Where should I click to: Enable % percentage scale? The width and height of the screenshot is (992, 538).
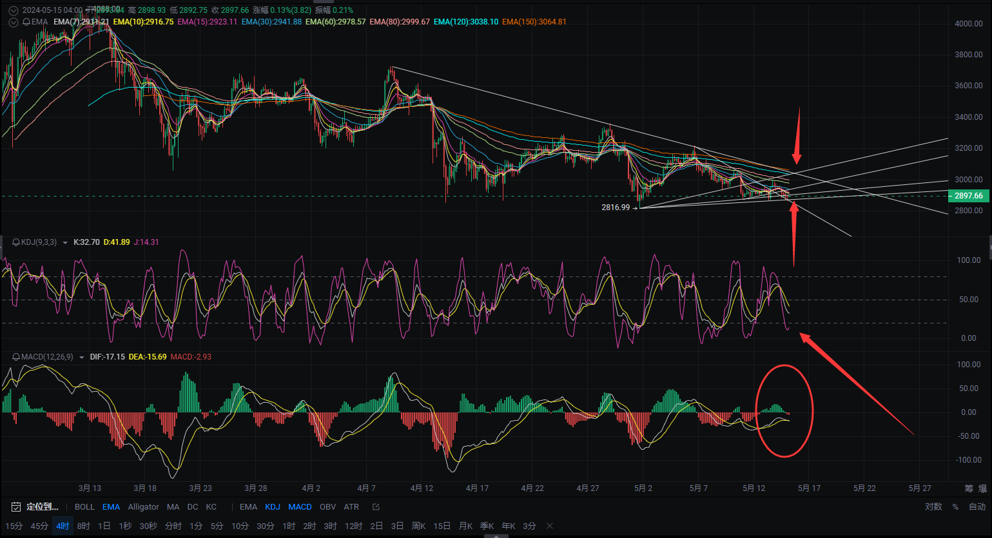point(955,507)
